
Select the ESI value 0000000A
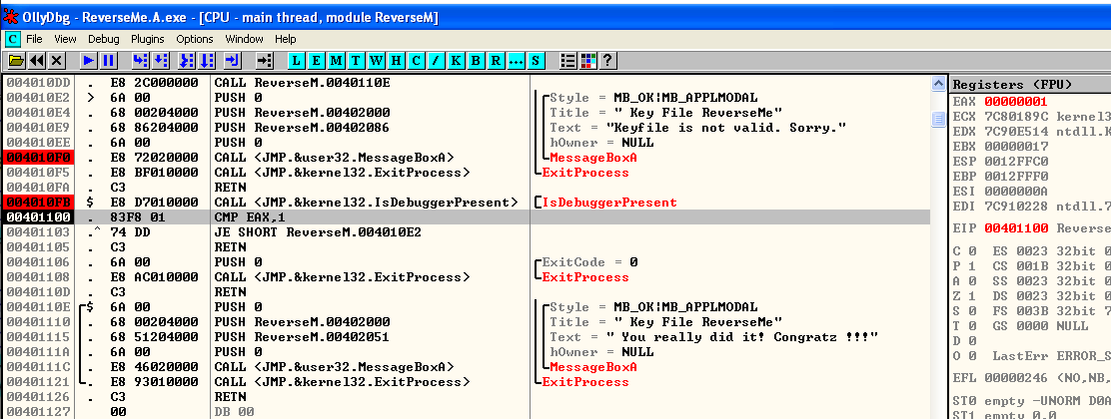(1015, 192)
